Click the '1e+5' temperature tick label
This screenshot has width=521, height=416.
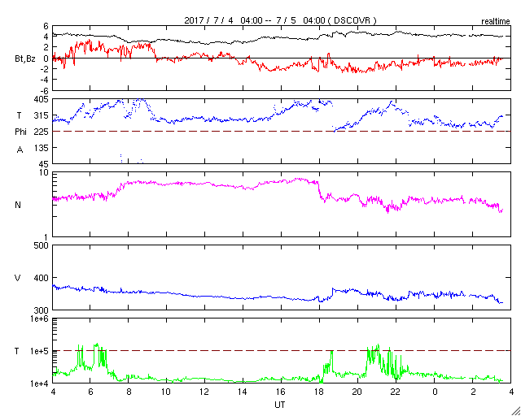[40, 351]
